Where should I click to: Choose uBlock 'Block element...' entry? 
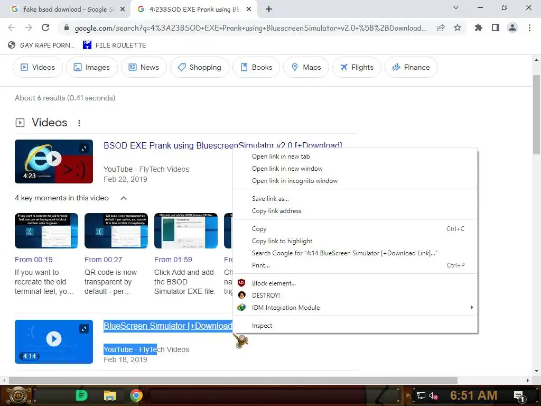click(x=356, y=283)
